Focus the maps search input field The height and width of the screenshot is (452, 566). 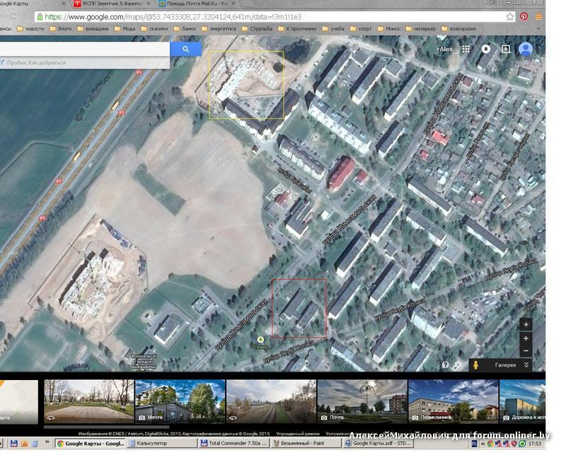[x=85, y=49]
